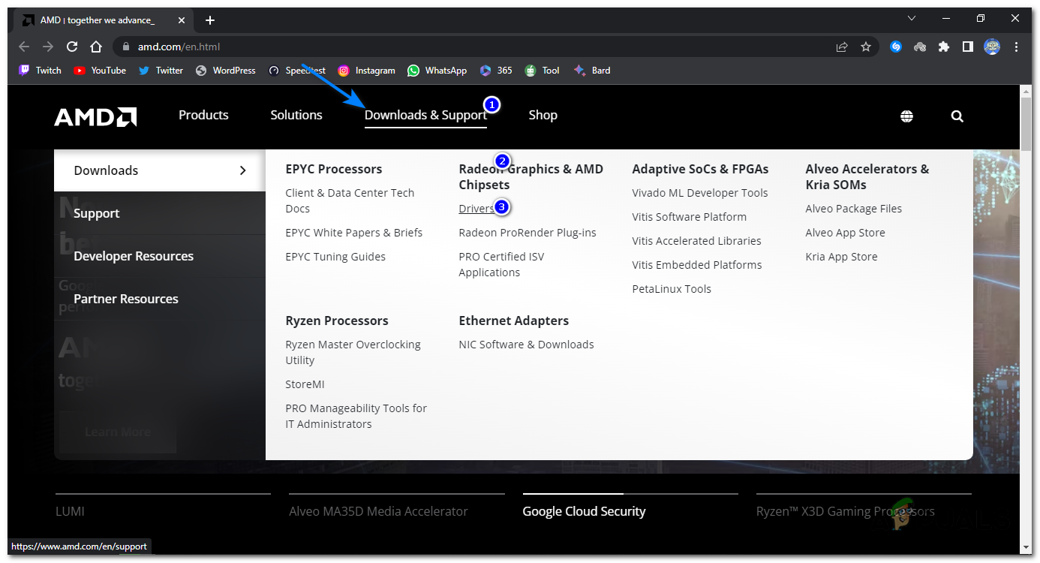The width and height of the screenshot is (1040, 563).
Task: Open the Drivers link
Action: (475, 209)
